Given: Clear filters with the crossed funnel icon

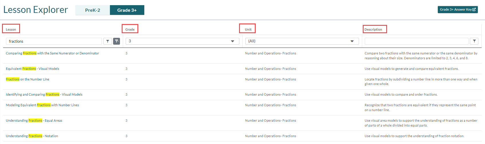Looking at the screenshot, I should pos(117,41).
